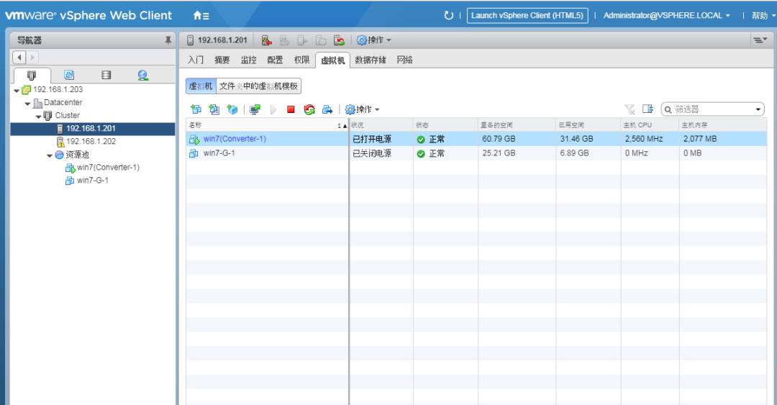The height and width of the screenshot is (405, 777).
Task: Click in the 筛选器 filter input field
Action: pos(712,109)
